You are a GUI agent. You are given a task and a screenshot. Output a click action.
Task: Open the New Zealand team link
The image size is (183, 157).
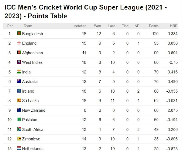(x=34, y=110)
